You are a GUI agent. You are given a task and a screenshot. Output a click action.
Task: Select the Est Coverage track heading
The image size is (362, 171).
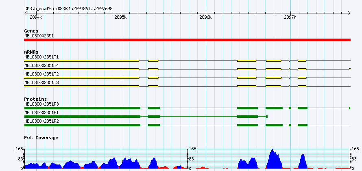[x=41, y=138]
